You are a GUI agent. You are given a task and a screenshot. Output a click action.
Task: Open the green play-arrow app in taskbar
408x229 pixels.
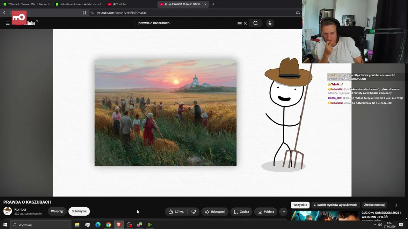(x=150, y=225)
